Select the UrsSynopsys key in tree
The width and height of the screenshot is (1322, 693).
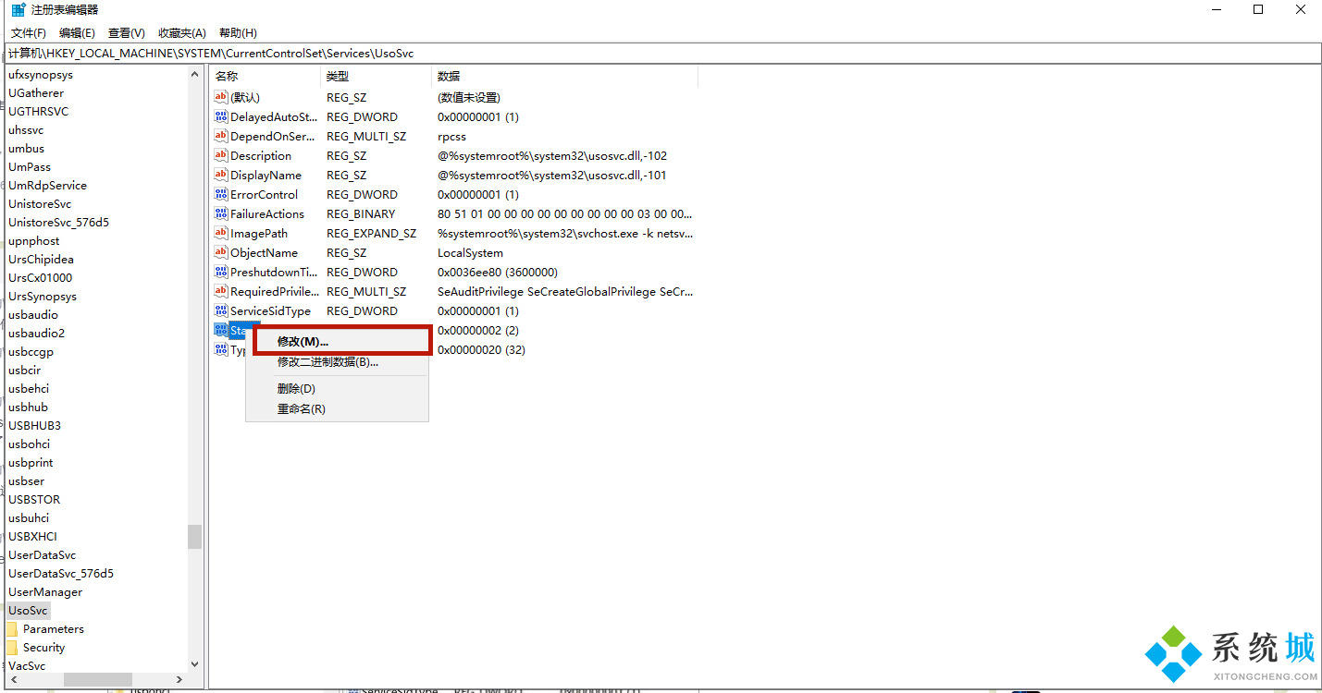click(x=43, y=297)
